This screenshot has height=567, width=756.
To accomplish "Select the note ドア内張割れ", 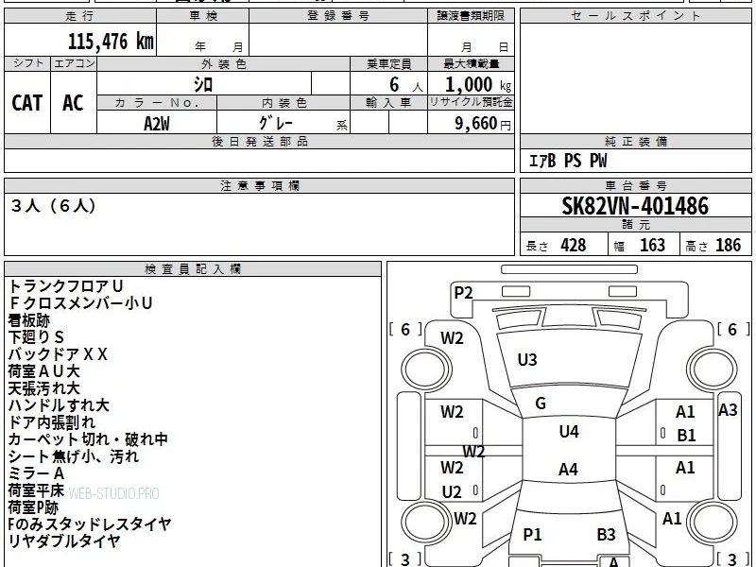I will (52, 421).
